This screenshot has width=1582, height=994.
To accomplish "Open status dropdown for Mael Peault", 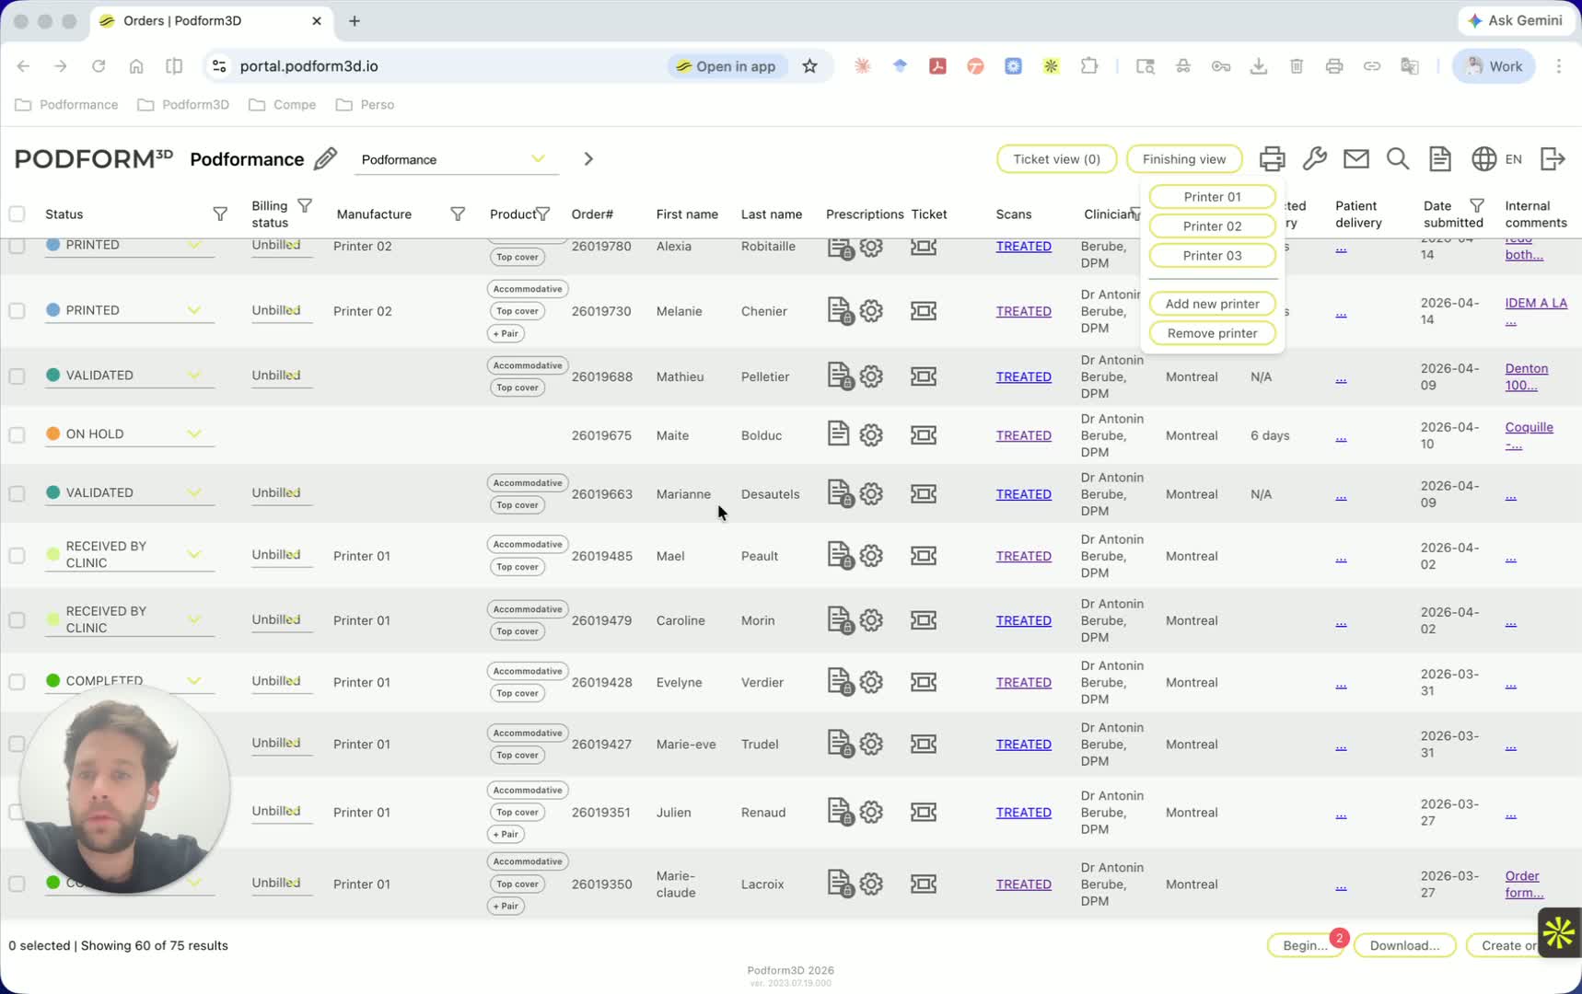I will [x=130, y=555].
